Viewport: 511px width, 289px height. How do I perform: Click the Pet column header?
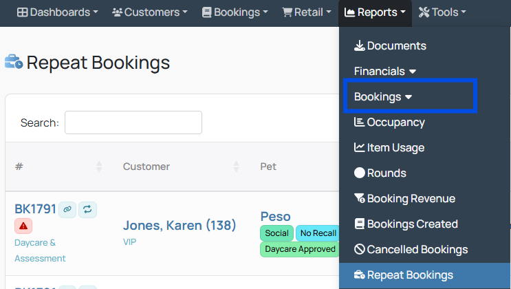click(x=268, y=167)
